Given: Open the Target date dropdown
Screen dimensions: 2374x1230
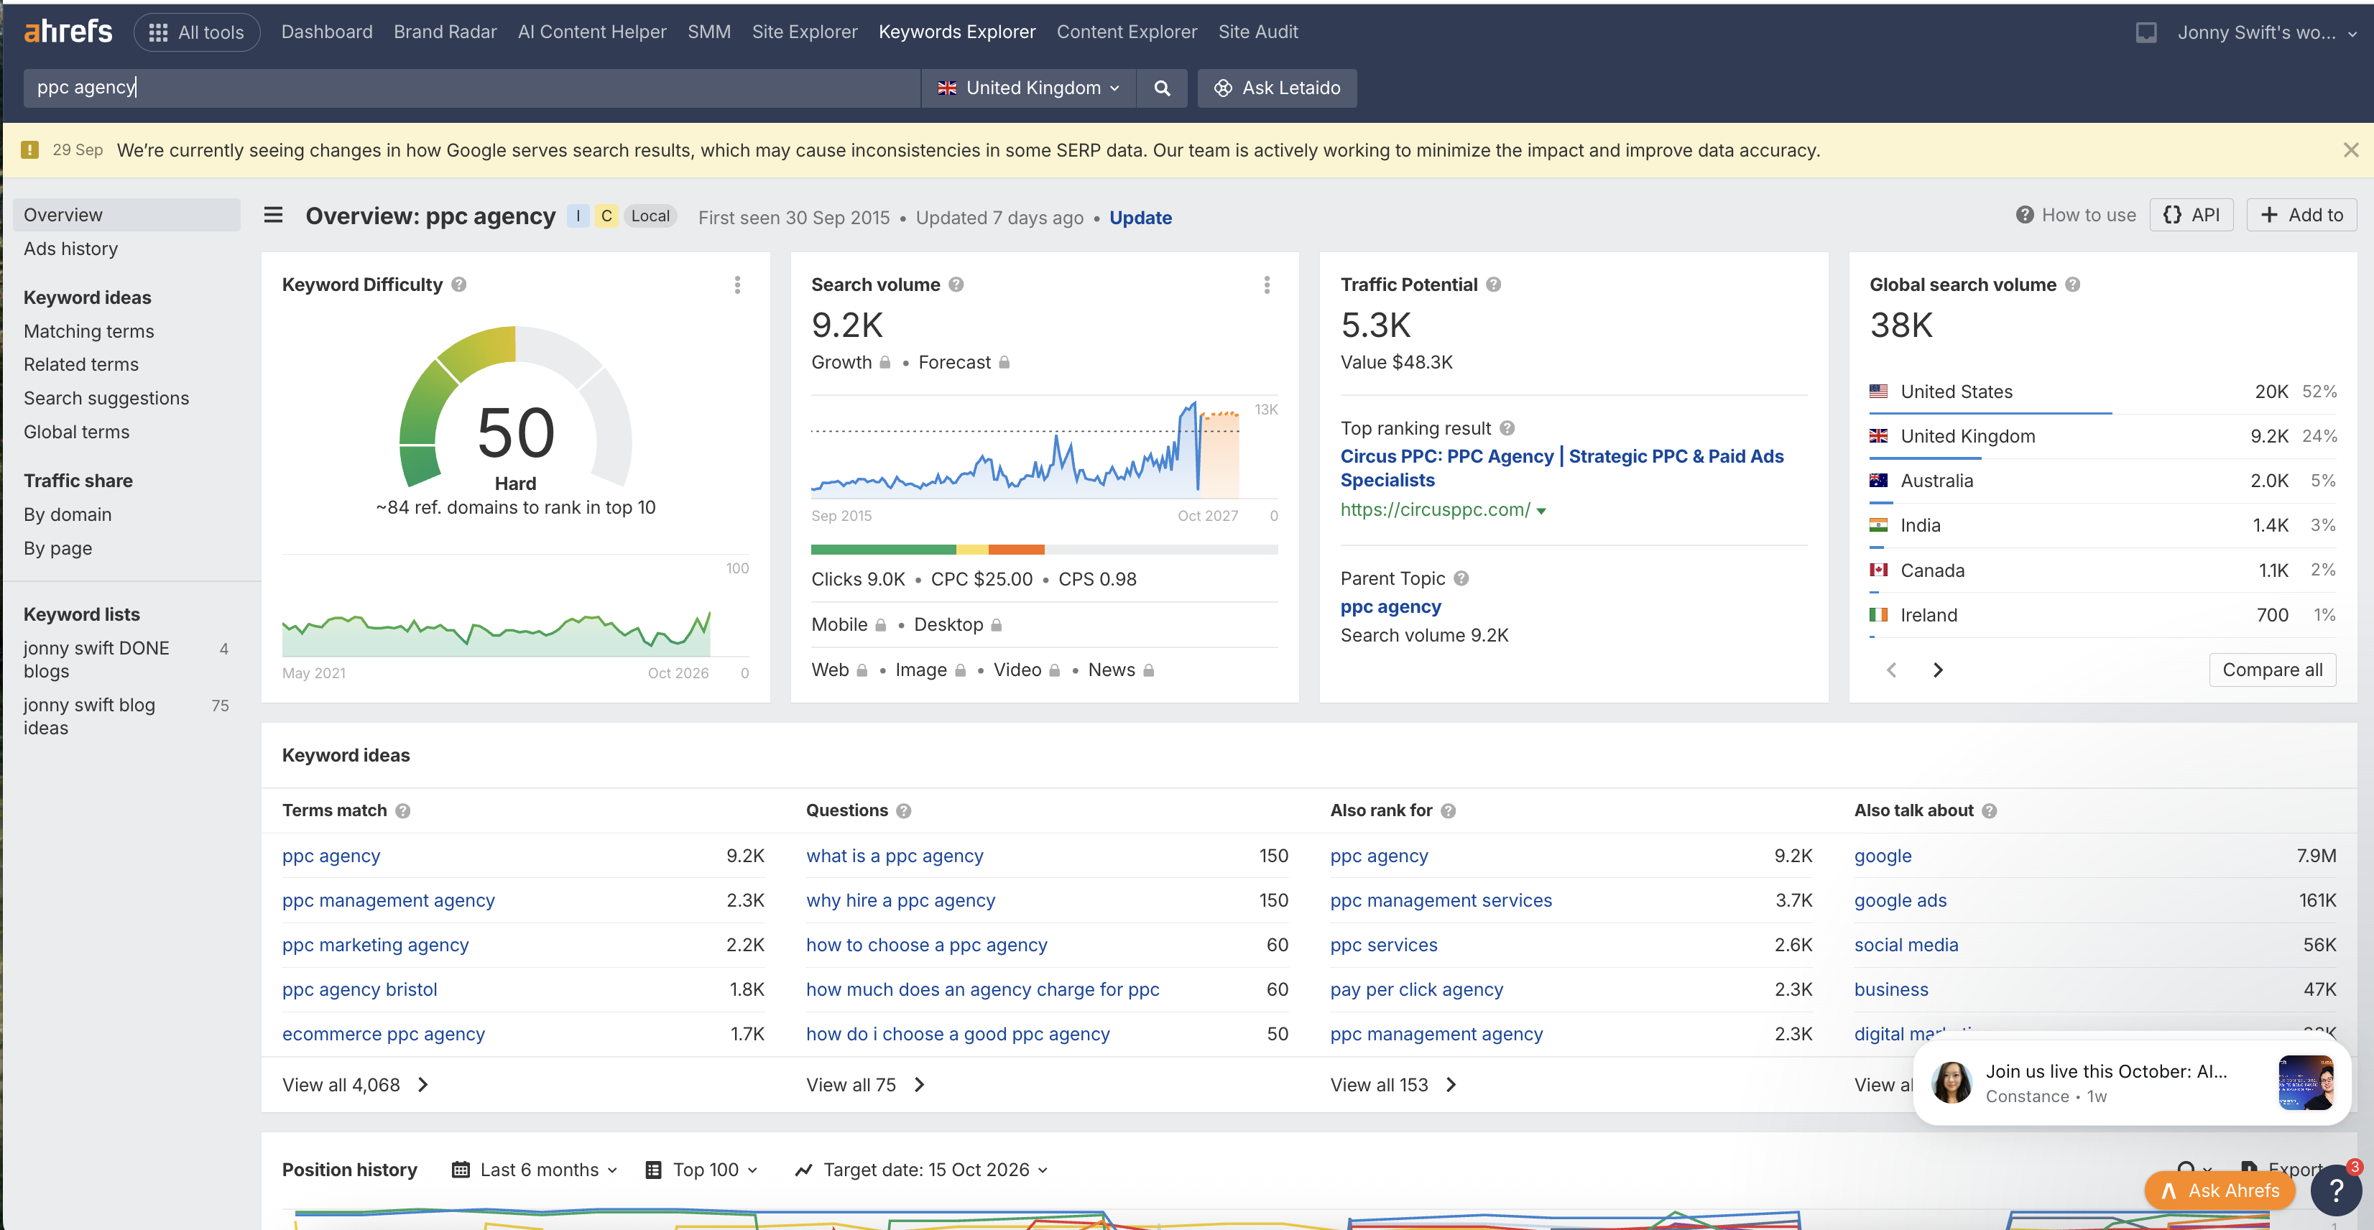Looking at the screenshot, I should (922, 1169).
